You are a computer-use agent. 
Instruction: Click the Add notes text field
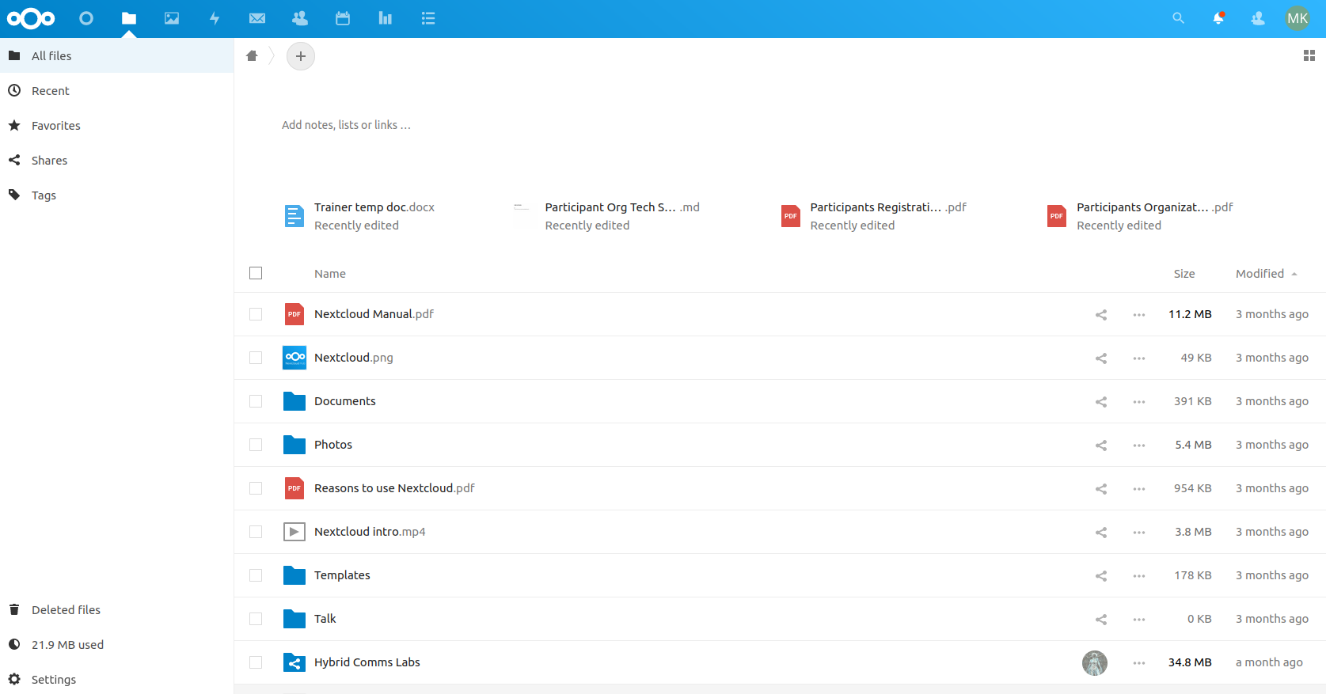pos(346,125)
